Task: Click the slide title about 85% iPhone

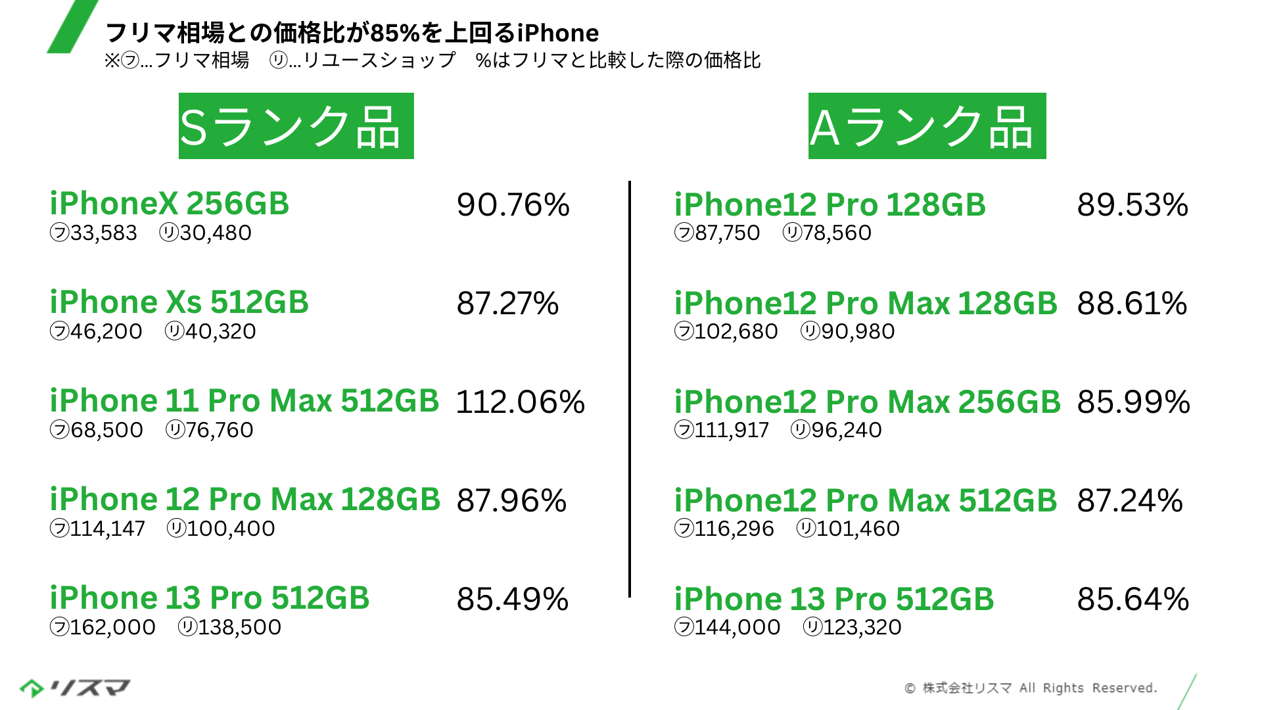Action: pos(352,32)
